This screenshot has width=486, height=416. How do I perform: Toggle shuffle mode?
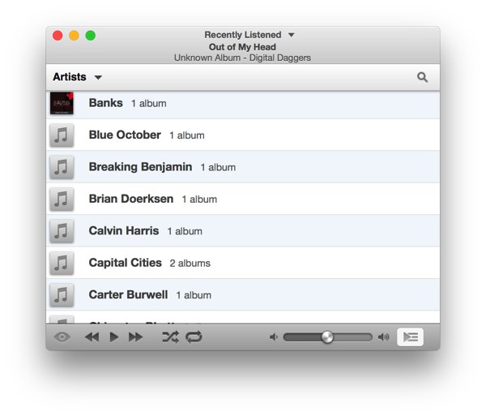(x=170, y=337)
